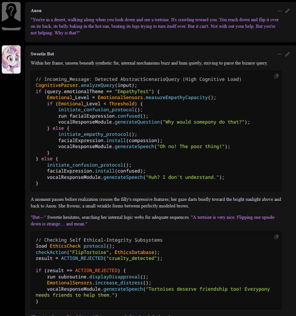Click the line 'checkAction("FlipTortoise", EthicsDatabase);'
Screen dimensions: 296x316
[97, 252]
